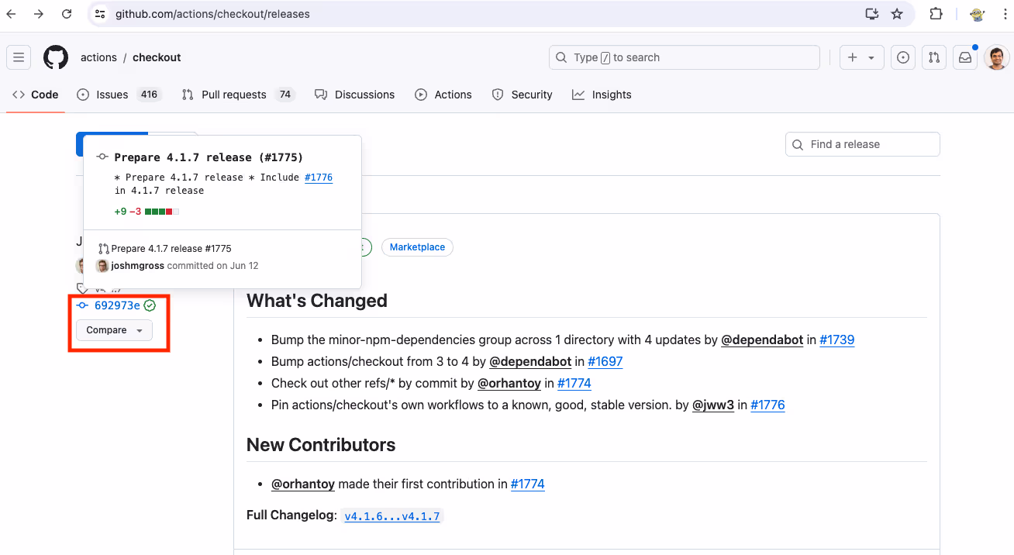The width and height of the screenshot is (1014, 555).
Task: Open browser extensions puzzle icon
Action: coord(936,14)
